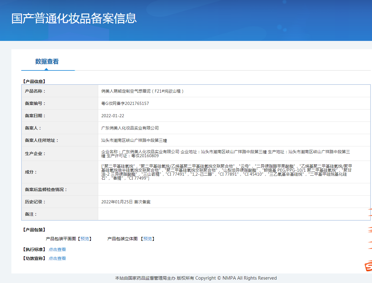Click the filing number 粤G妆网备字2021765157

(125, 103)
